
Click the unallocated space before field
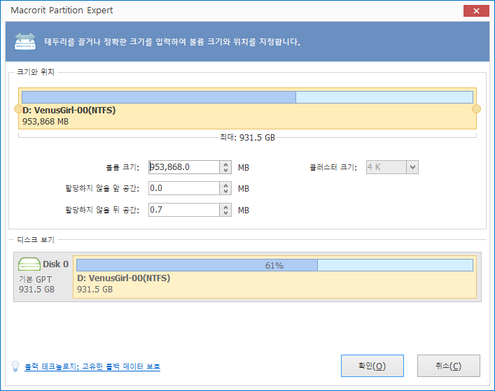184,188
